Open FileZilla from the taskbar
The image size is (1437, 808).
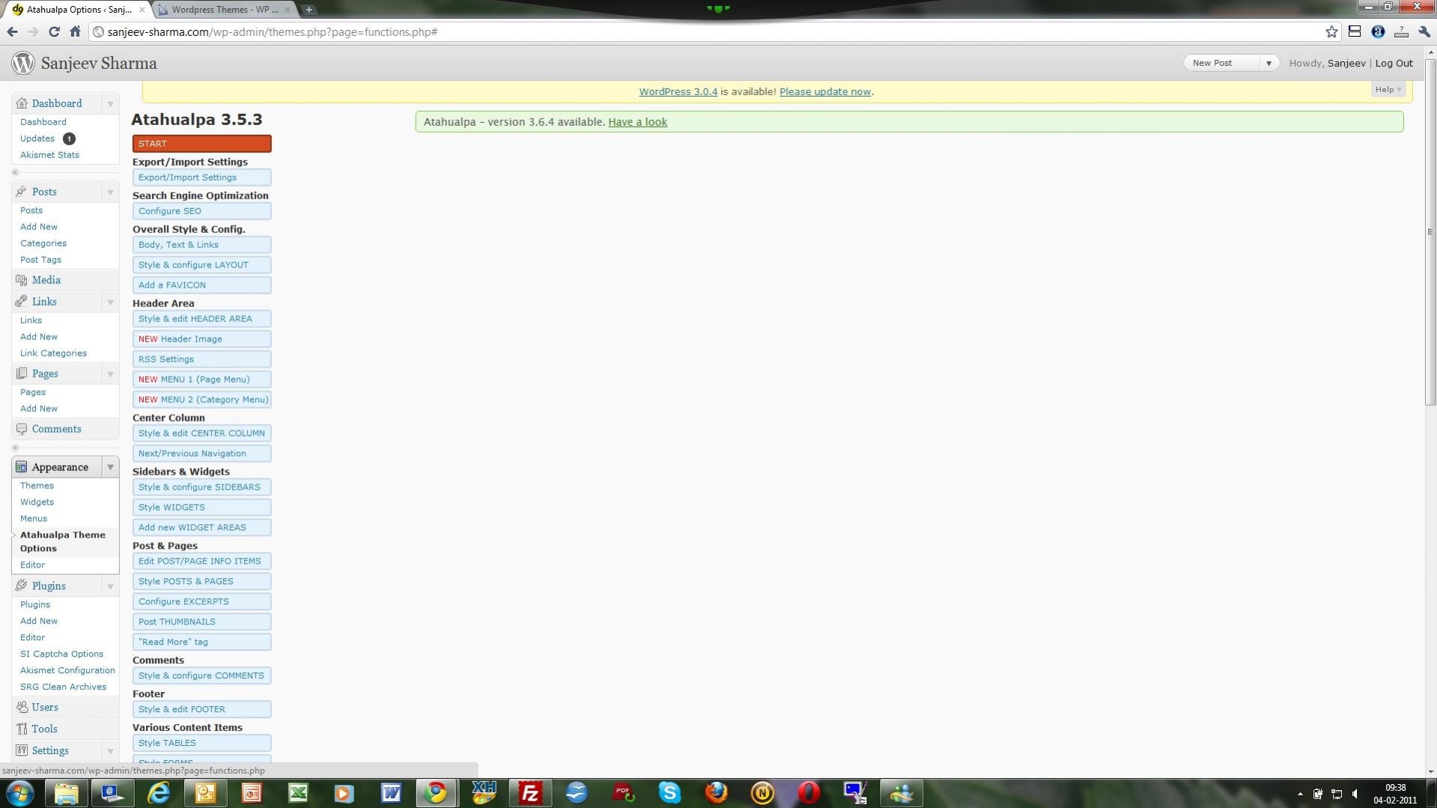(x=530, y=792)
